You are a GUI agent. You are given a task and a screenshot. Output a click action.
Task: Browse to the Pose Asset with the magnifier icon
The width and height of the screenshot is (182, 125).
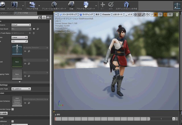[38, 29]
